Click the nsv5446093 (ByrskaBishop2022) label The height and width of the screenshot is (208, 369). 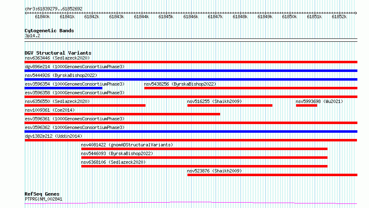point(117,153)
